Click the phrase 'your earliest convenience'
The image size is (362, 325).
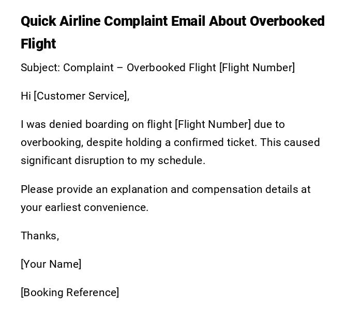coord(84,207)
